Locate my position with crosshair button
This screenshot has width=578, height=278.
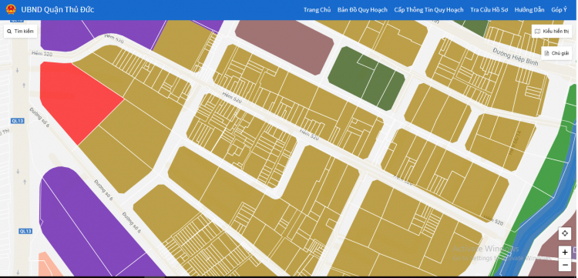click(x=565, y=233)
